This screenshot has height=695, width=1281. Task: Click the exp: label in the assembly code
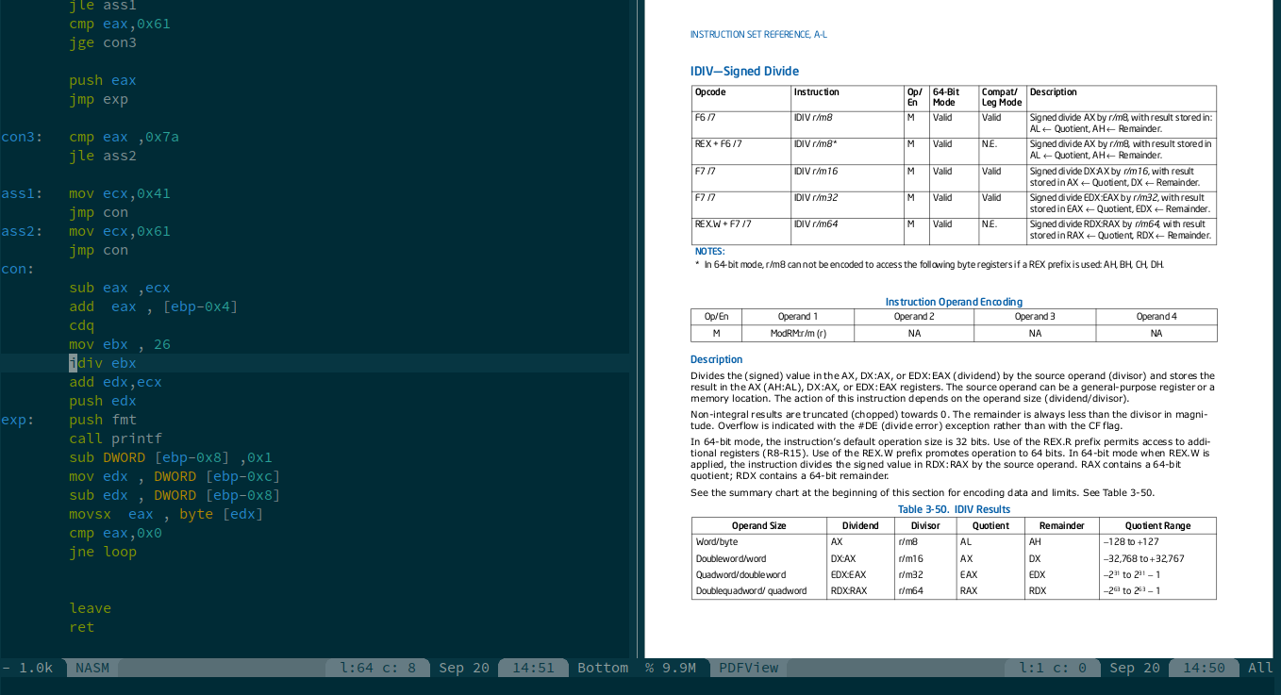coord(16,420)
